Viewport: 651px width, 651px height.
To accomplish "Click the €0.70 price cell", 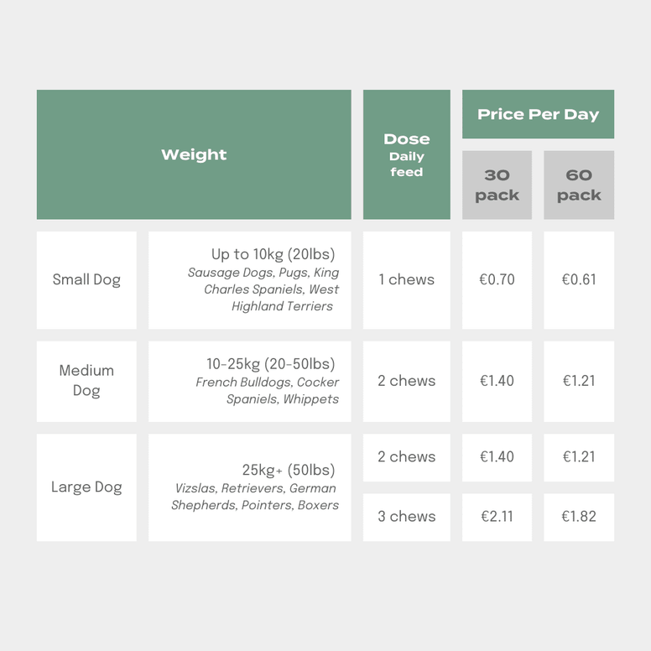I will 497,280.
